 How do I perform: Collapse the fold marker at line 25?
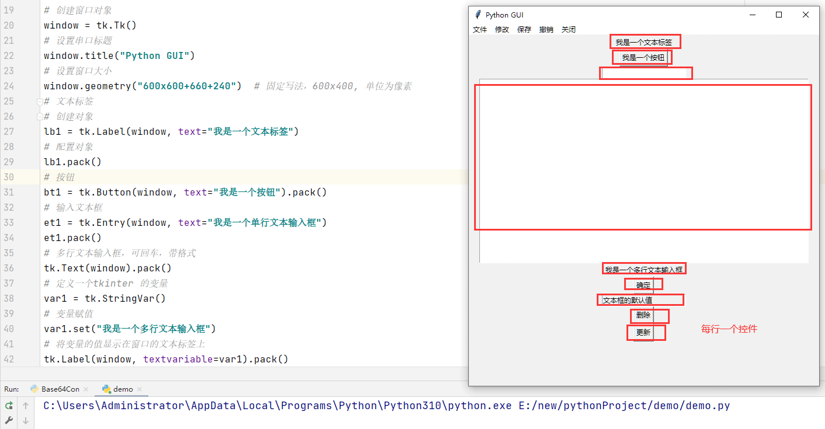(x=40, y=102)
